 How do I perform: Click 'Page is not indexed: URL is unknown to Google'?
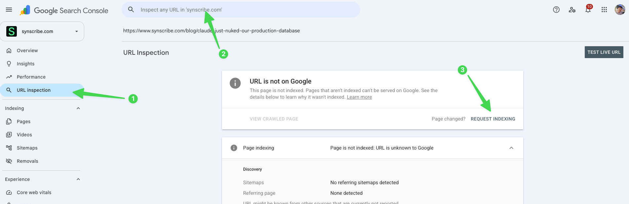382,148
